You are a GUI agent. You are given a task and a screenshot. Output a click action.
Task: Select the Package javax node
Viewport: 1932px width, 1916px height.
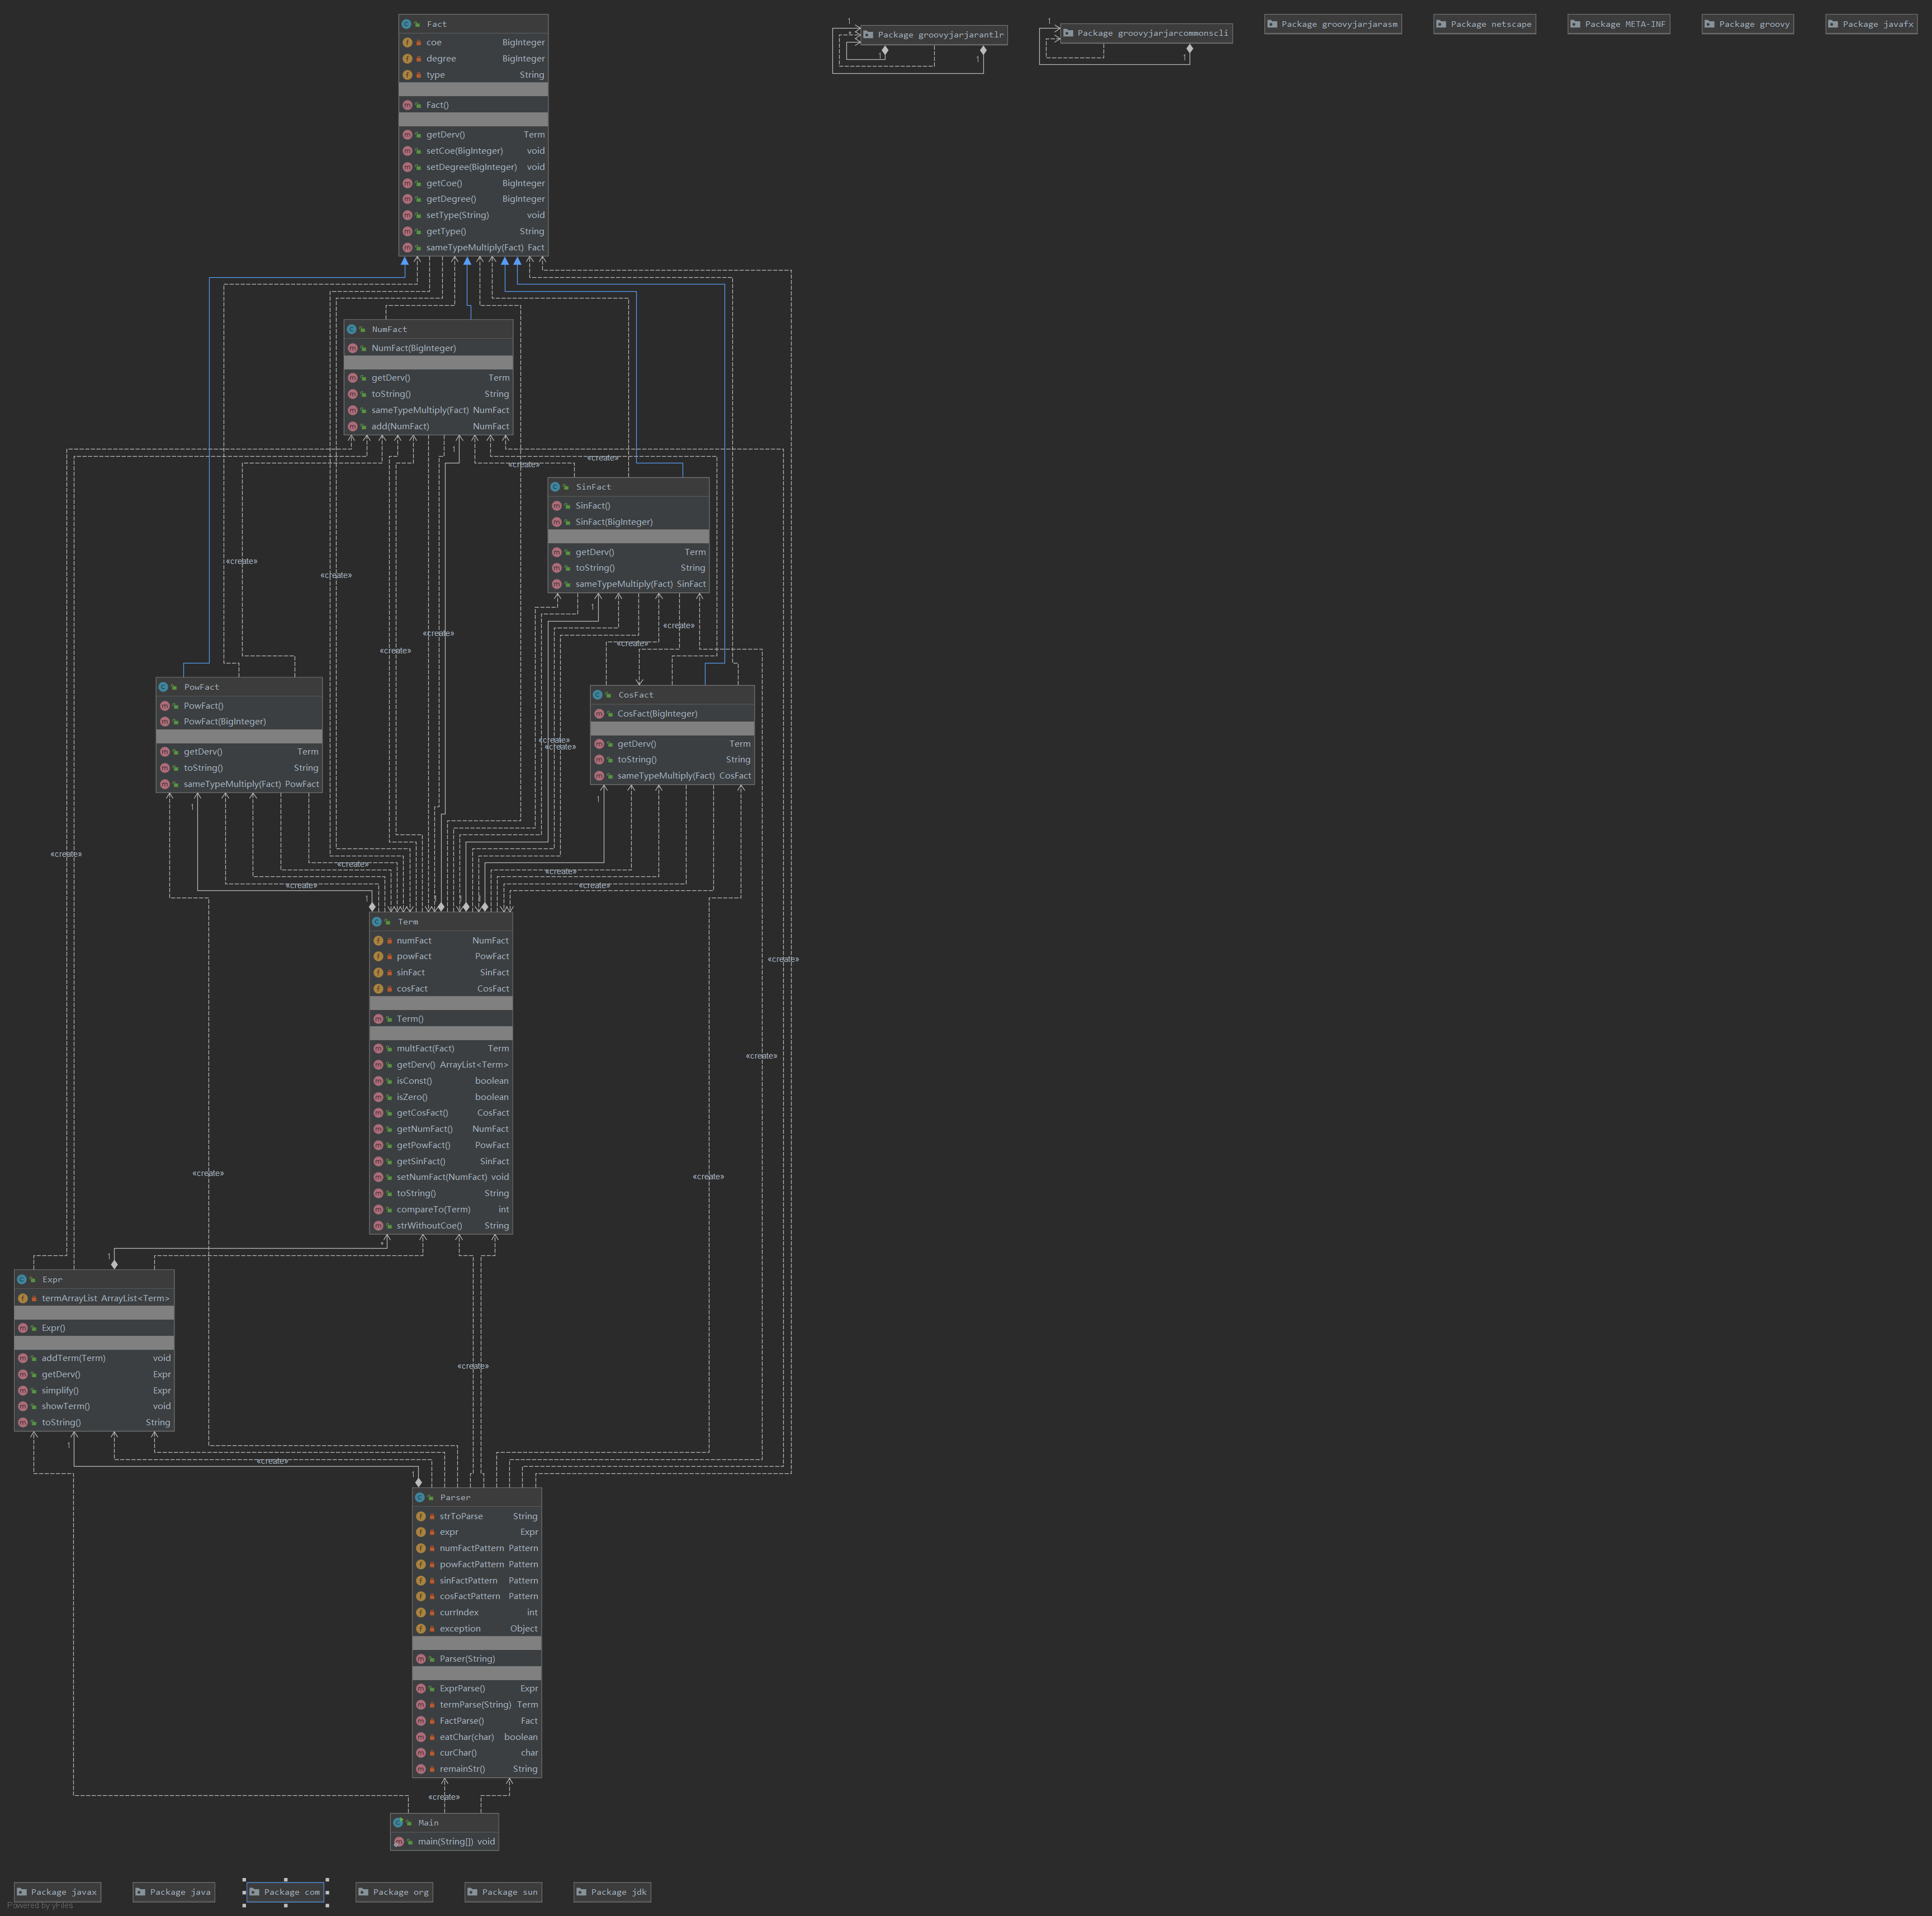pyautogui.click(x=57, y=1892)
